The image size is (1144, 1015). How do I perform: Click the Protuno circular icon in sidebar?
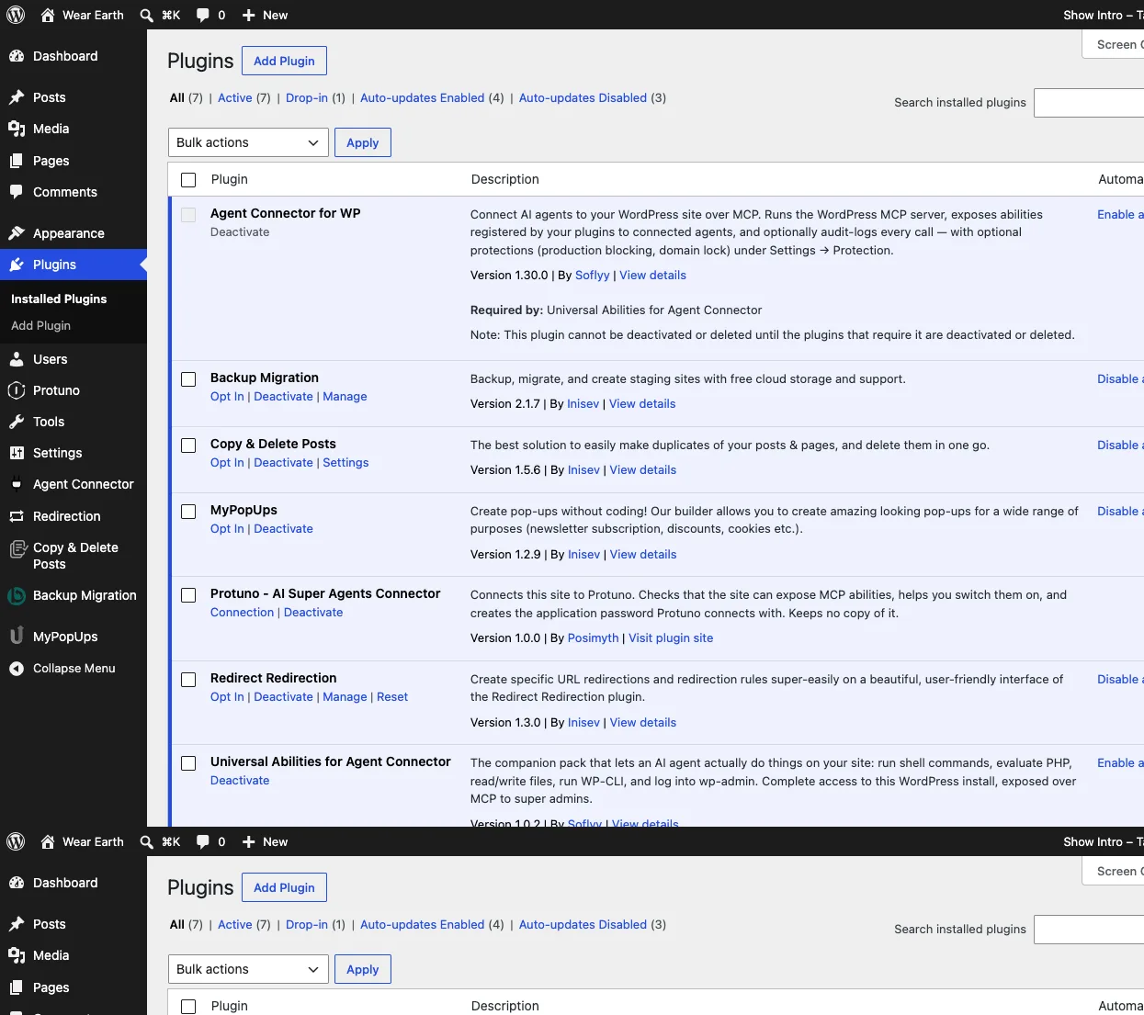coord(17,390)
